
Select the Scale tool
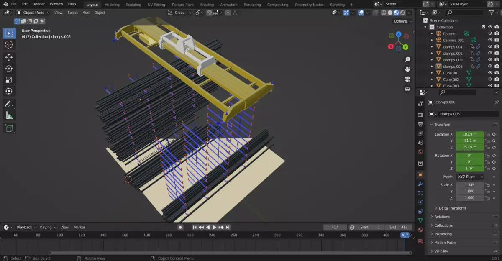(9, 80)
